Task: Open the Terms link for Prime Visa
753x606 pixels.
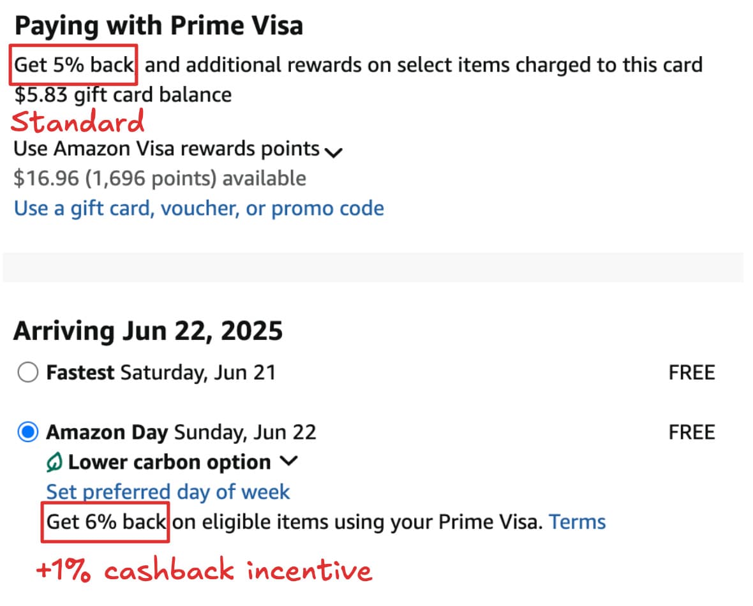Action: coord(578,522)
